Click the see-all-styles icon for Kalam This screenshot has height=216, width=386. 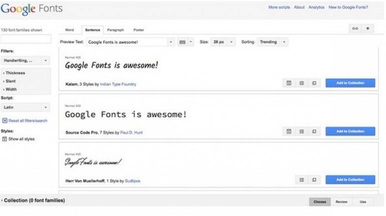(x=289, y=83)
